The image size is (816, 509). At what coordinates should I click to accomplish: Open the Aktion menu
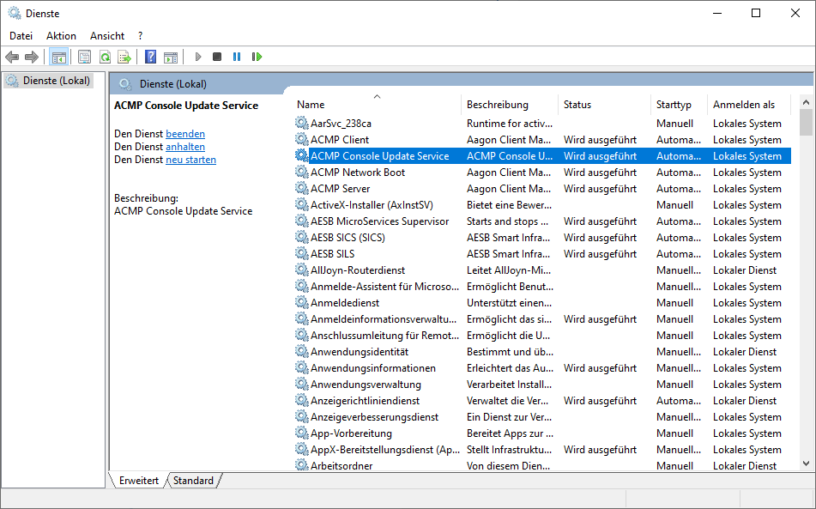pyautogui.click(x=61, y=35)
